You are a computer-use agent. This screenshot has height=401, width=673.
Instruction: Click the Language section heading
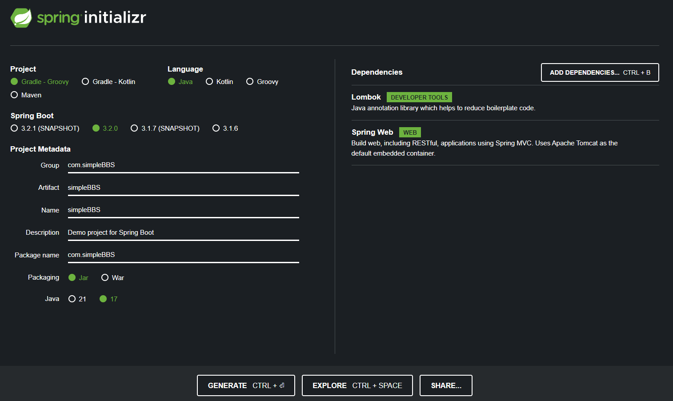click(185, 69)
